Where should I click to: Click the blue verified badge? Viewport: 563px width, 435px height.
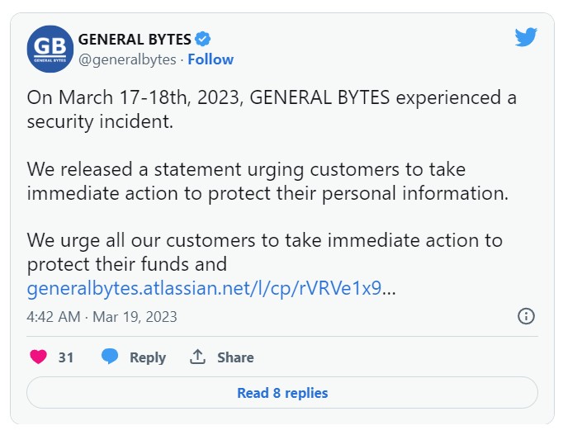coord(202,39)
